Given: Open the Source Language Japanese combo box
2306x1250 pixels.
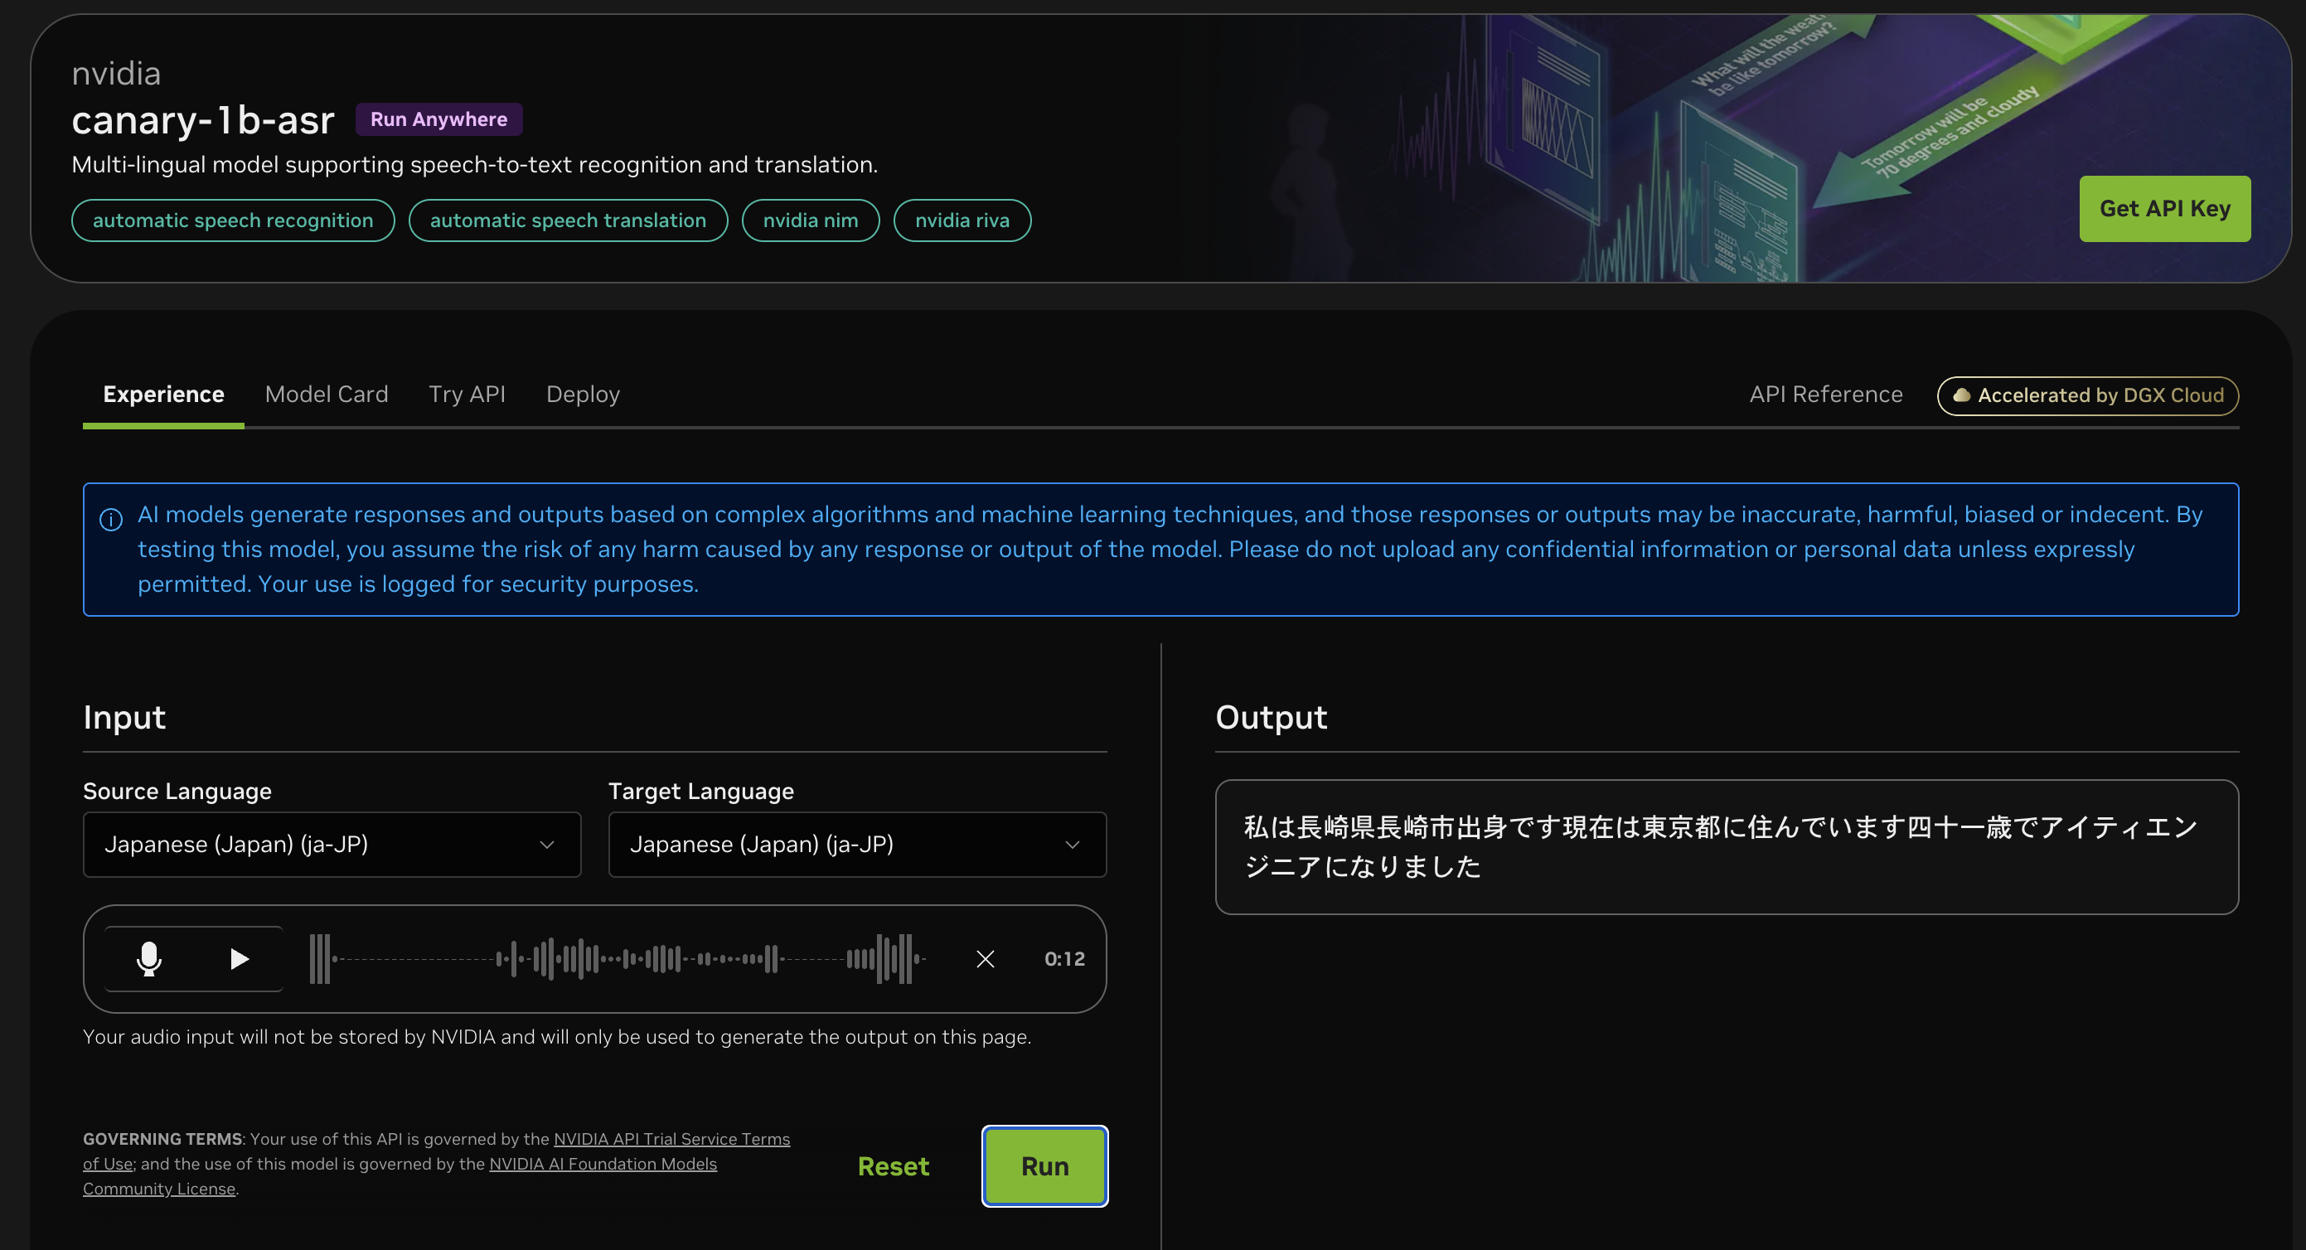Looking at the screenshot, I should pos(332,845).
